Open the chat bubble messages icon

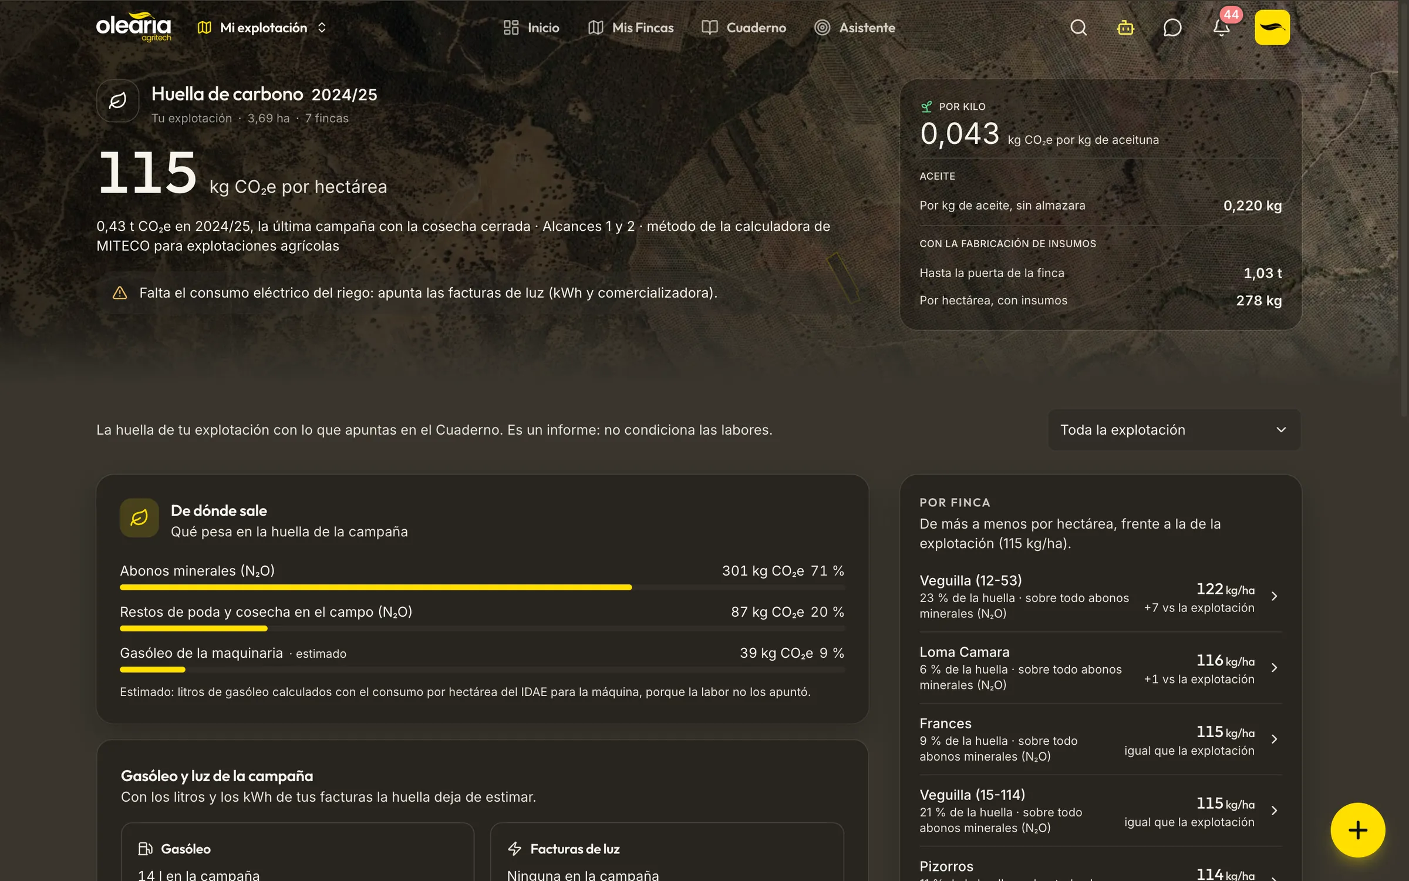pos(1172,28)
